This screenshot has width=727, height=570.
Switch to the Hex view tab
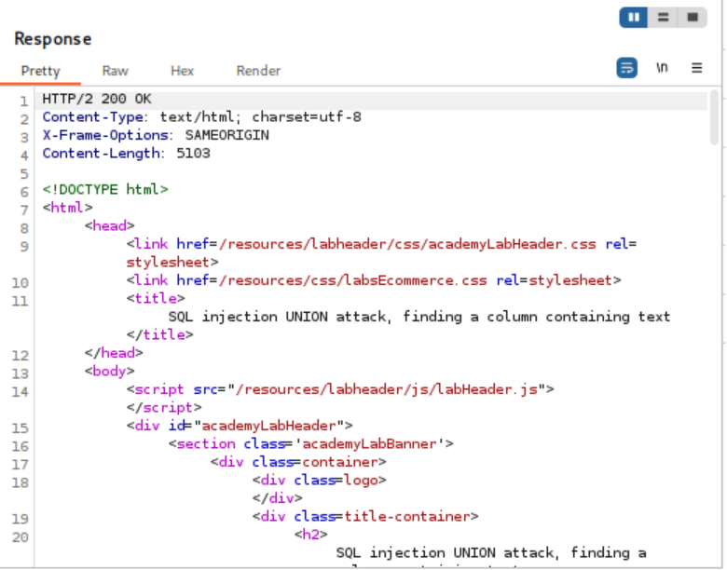(182, 71)
